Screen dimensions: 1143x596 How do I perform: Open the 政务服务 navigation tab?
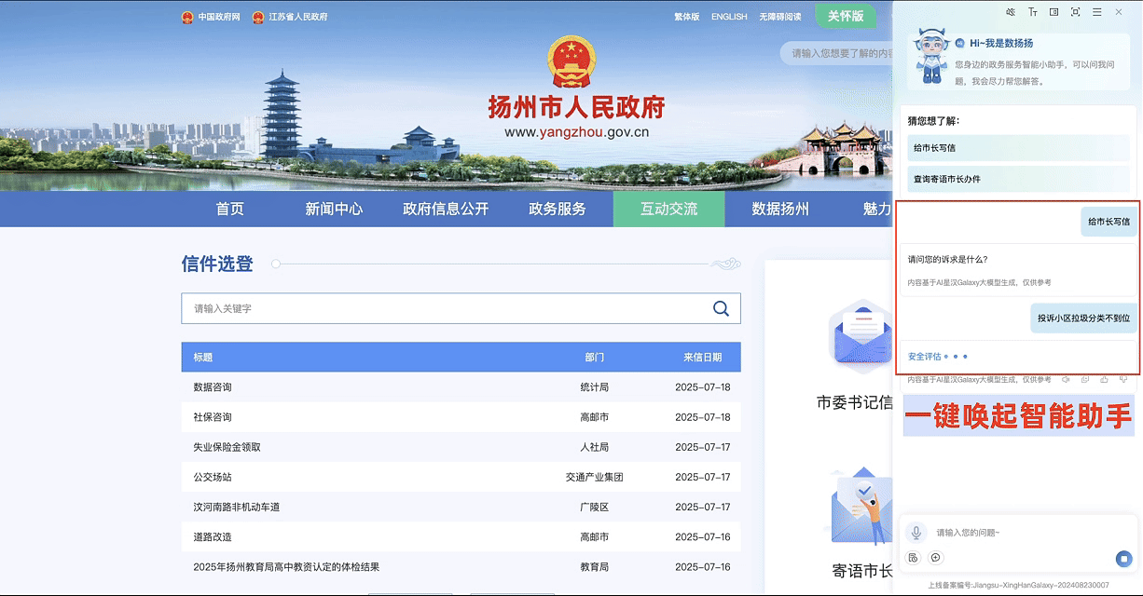[x=558, y=209]
